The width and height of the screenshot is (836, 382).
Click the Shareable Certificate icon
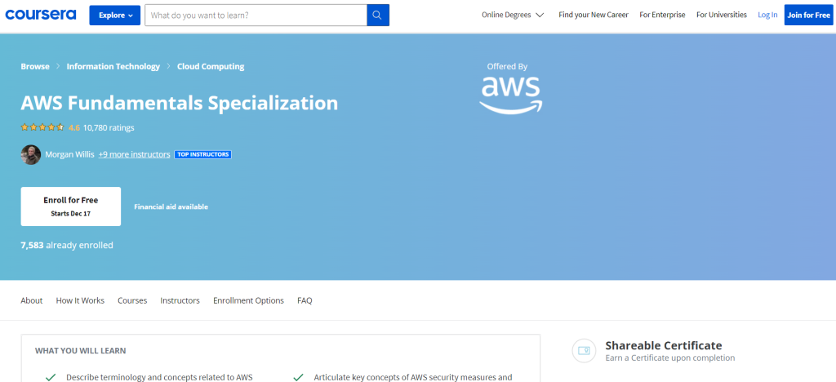(583, 350)
